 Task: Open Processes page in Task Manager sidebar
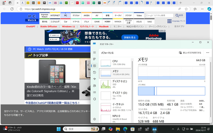95,59
